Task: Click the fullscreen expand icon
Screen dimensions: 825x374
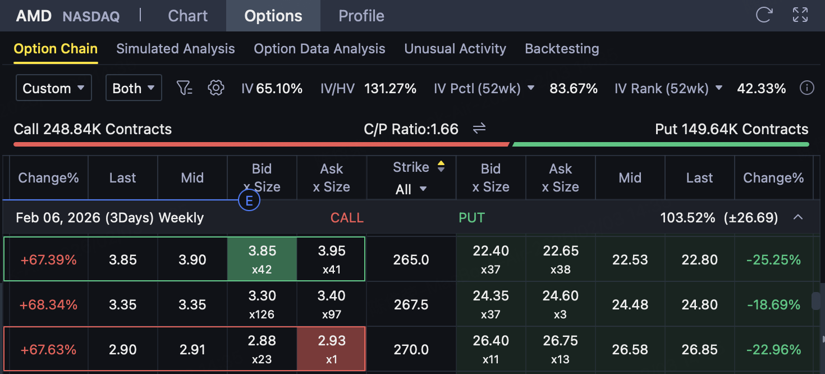Action: click(800, 15)
